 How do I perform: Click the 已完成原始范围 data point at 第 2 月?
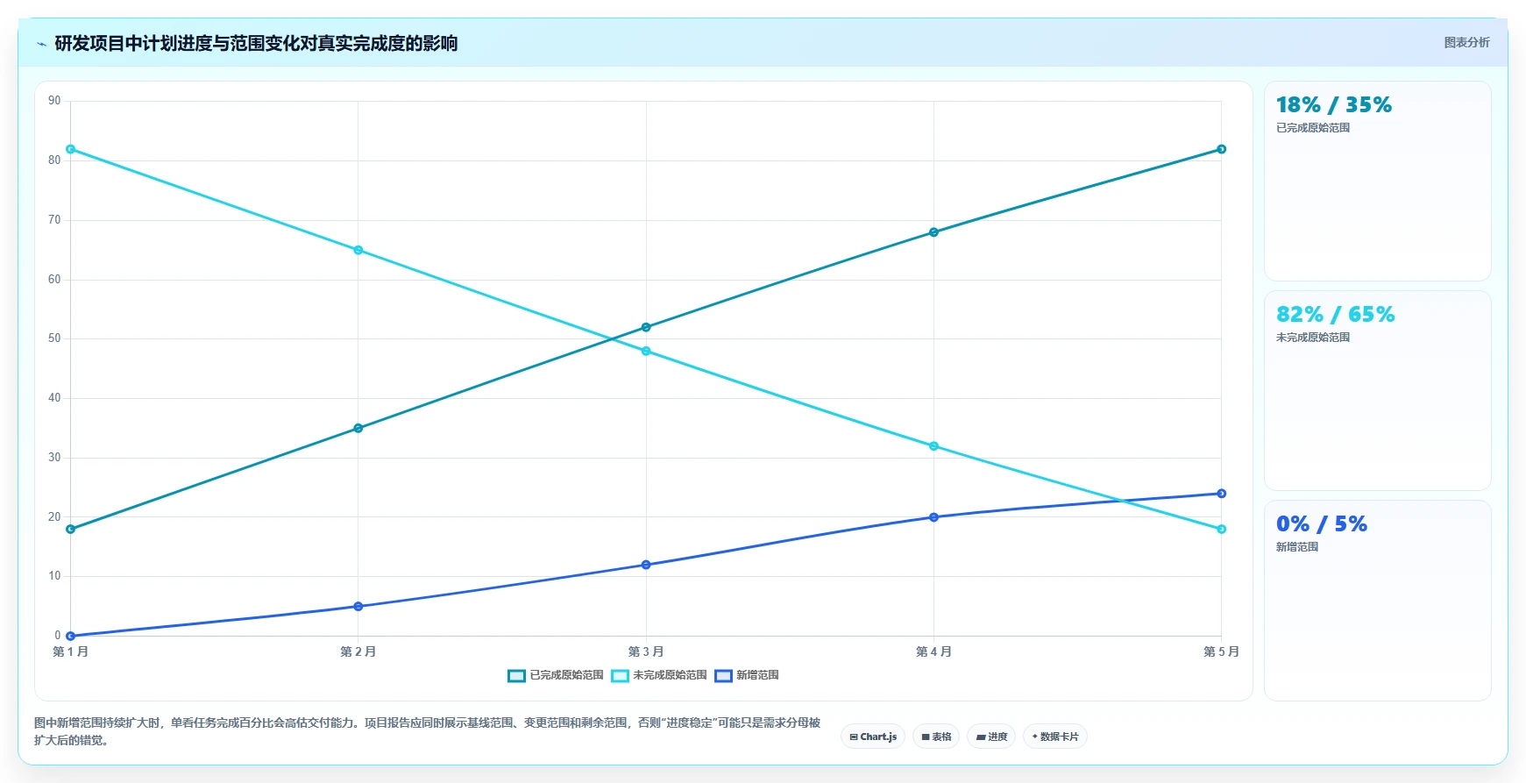(358, 428)
